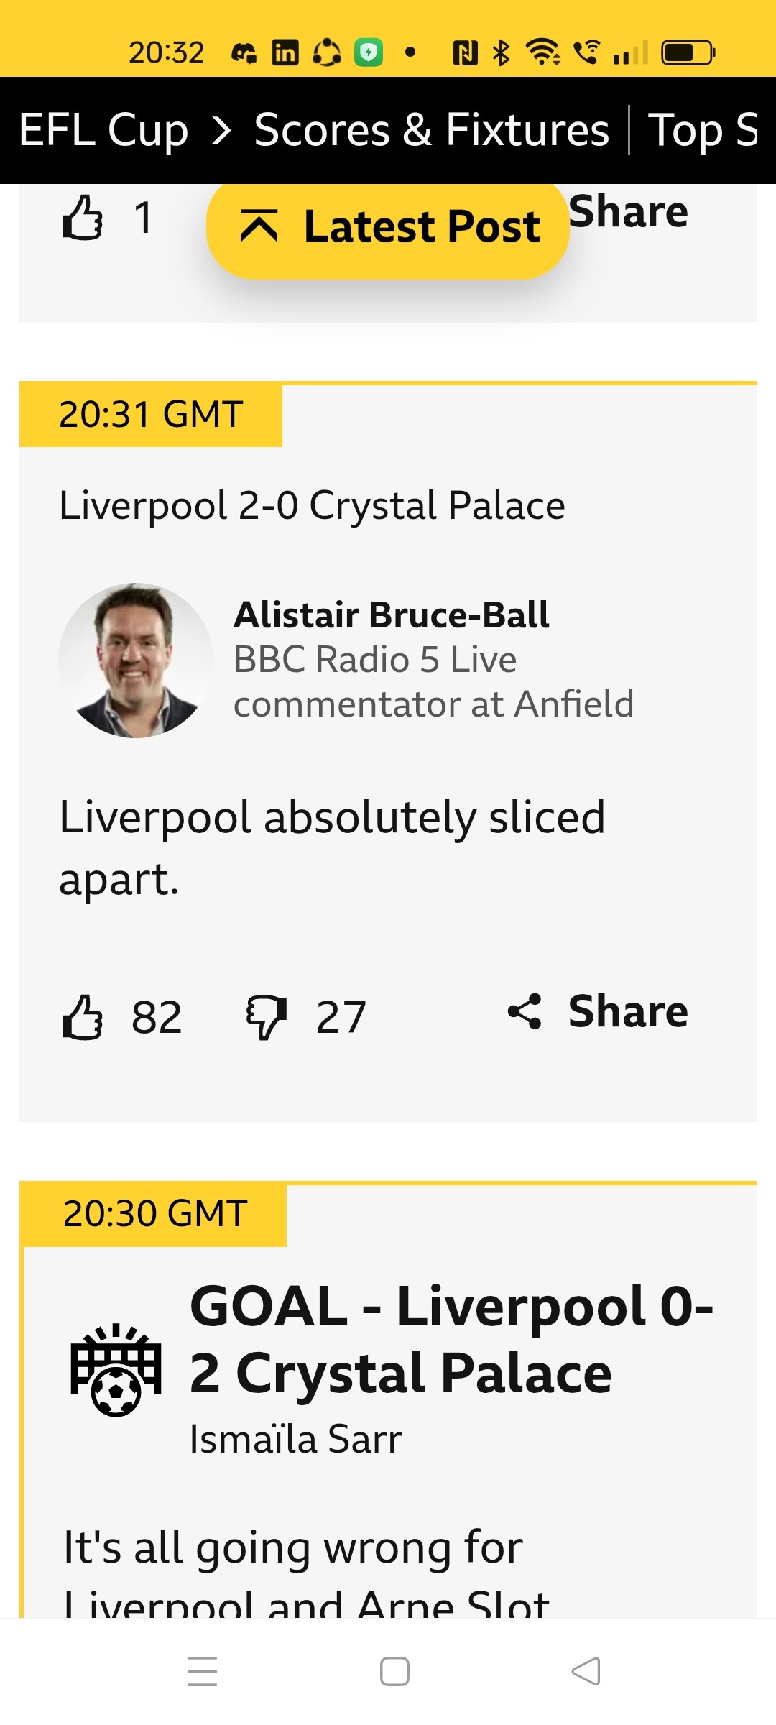Tap the goal net football icon
This screenshot has width=776, height=1725.
(x=116, y=1370)
